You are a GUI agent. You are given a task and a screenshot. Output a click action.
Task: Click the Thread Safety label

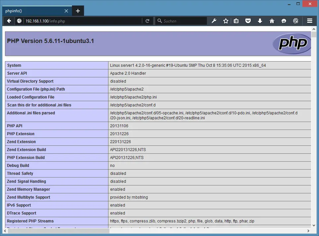point(20,173)
